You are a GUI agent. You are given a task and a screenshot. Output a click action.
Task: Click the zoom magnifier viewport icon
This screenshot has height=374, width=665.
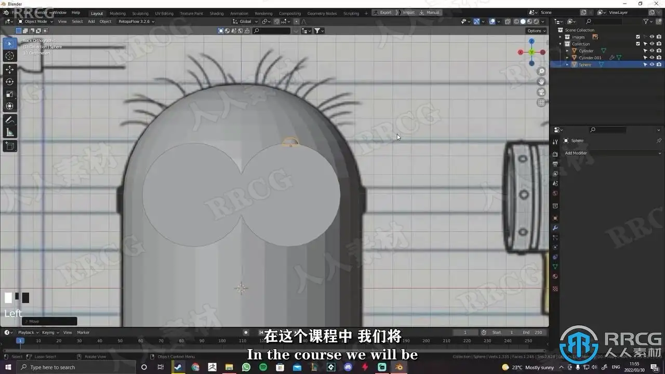coord(541,71)
